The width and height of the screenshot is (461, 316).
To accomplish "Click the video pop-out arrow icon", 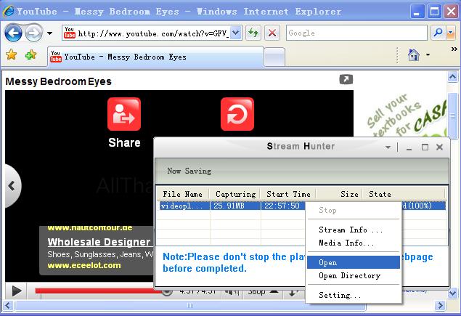I will coord(346,79).
